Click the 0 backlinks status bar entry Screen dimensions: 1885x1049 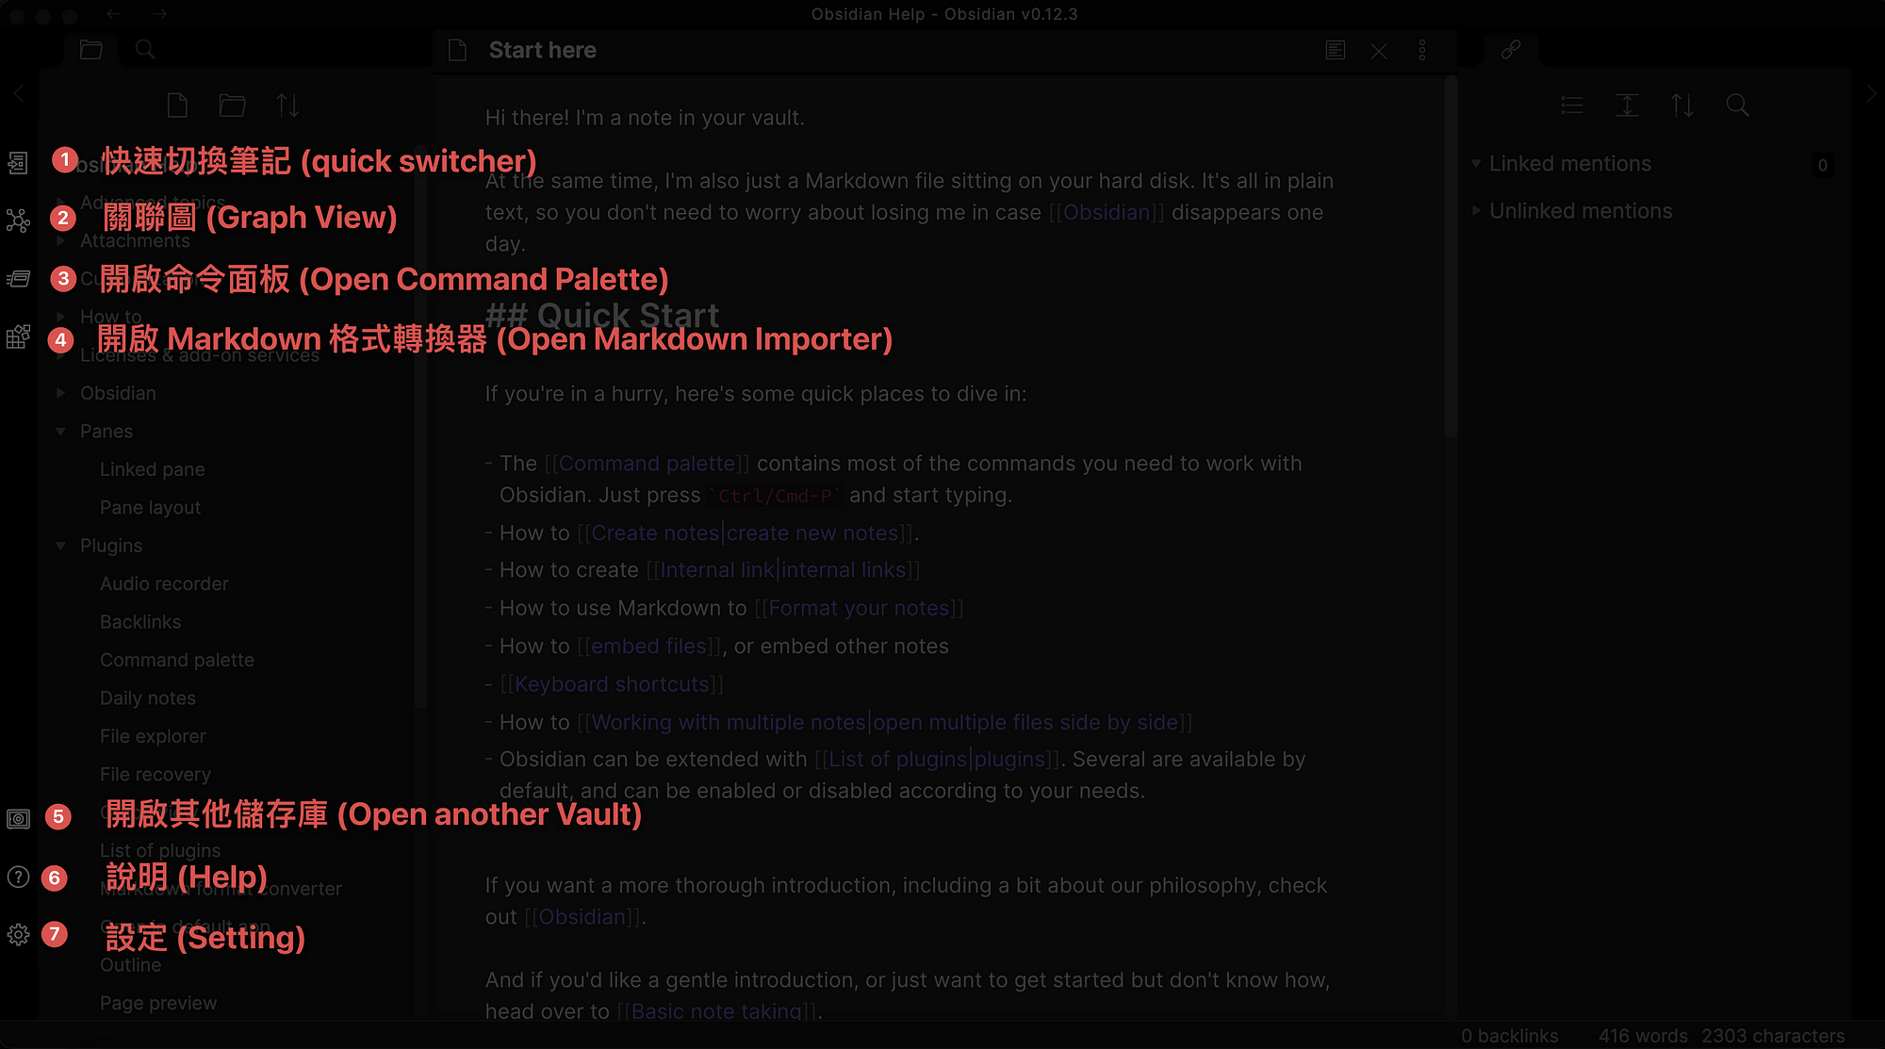pyautogui.click(x=1510, y=1036)
